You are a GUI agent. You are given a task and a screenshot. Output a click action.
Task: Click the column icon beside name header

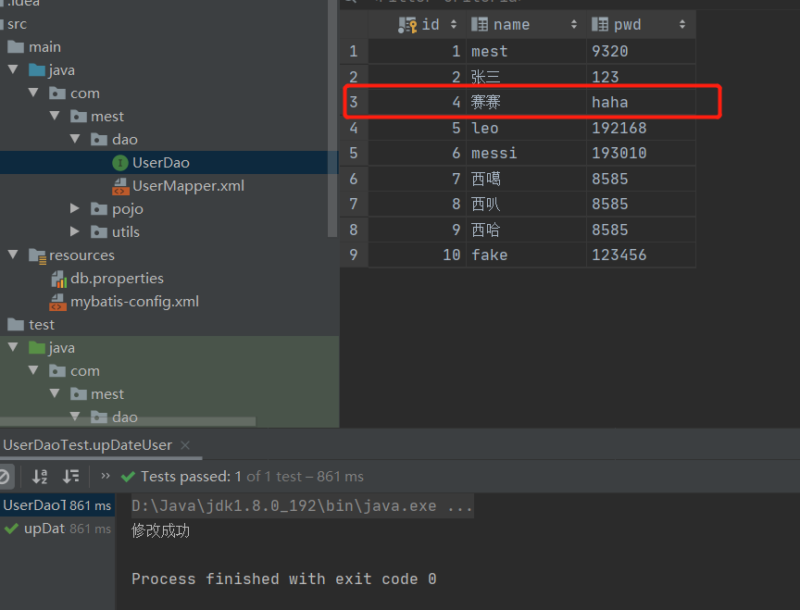(480, 24)
